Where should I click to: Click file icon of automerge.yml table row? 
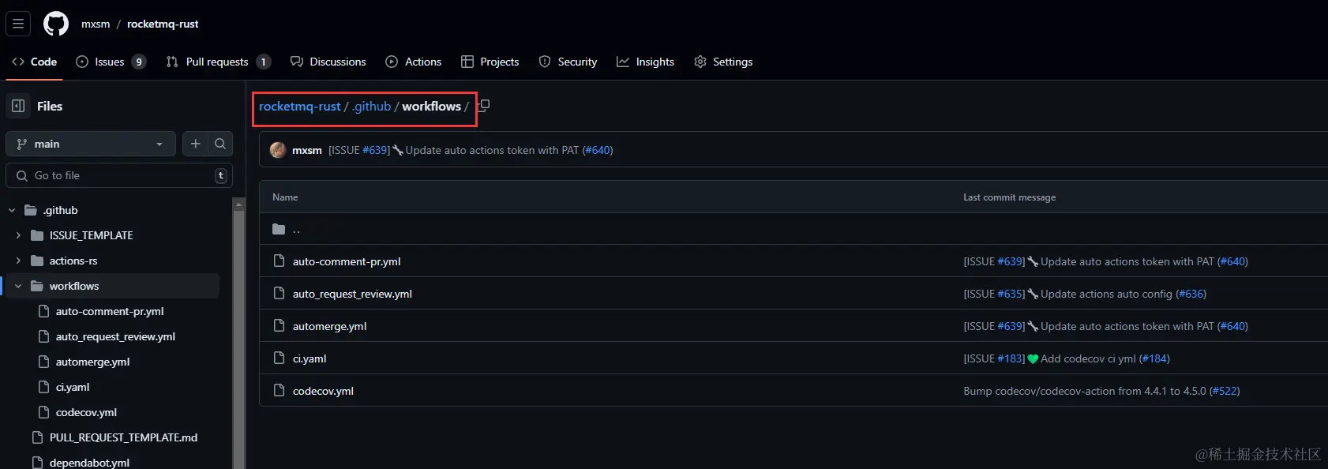[279, 325]
